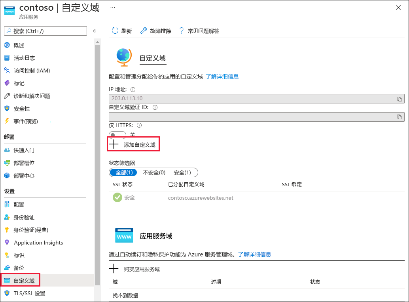
Task: Copy the IP address value
Action: [x=400, y=99]
